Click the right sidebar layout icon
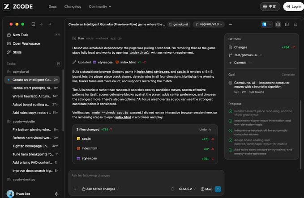The height and width of the screenshot is (198, 304). [295, 25]
